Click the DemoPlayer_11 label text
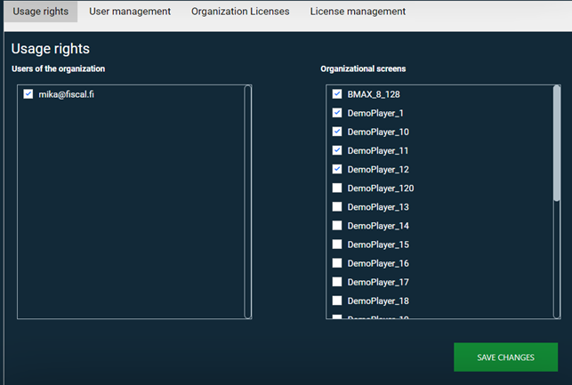 [x=378, y=151]
